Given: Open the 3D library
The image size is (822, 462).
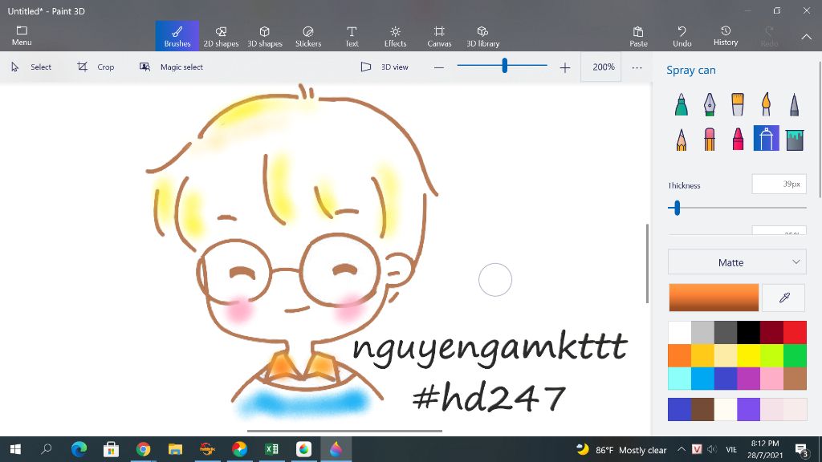Looking at the screenshot, I should tap(482, 35).
